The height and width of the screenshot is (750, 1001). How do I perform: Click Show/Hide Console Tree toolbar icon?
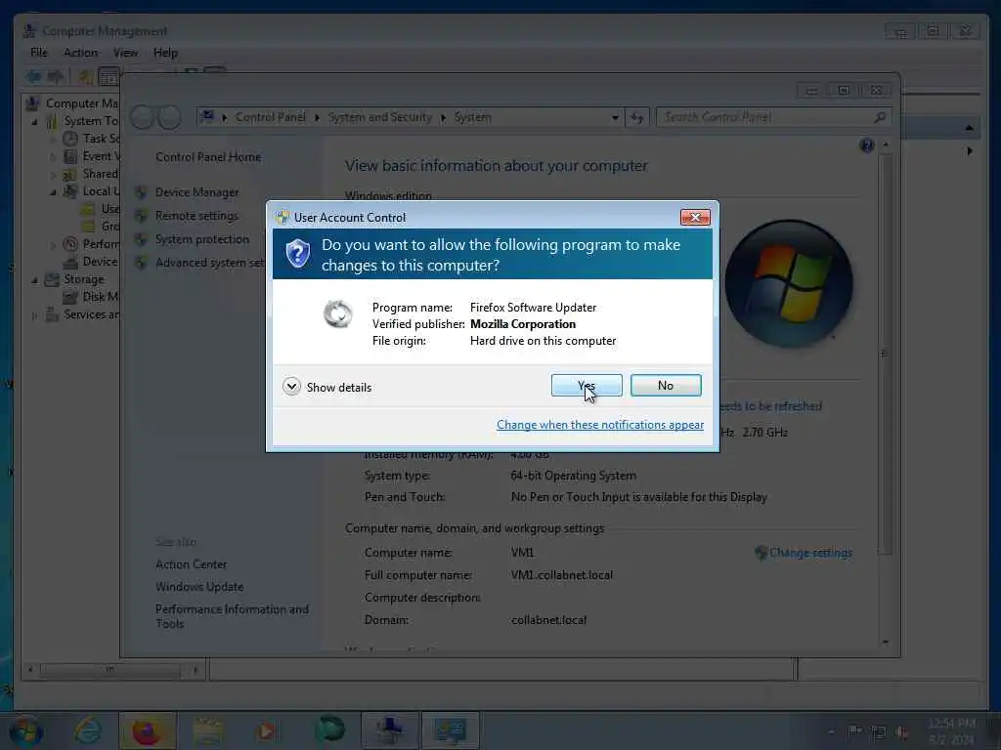109,77
